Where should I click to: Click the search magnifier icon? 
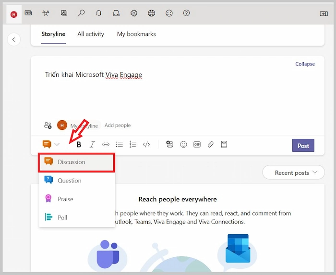click(81, 13)
